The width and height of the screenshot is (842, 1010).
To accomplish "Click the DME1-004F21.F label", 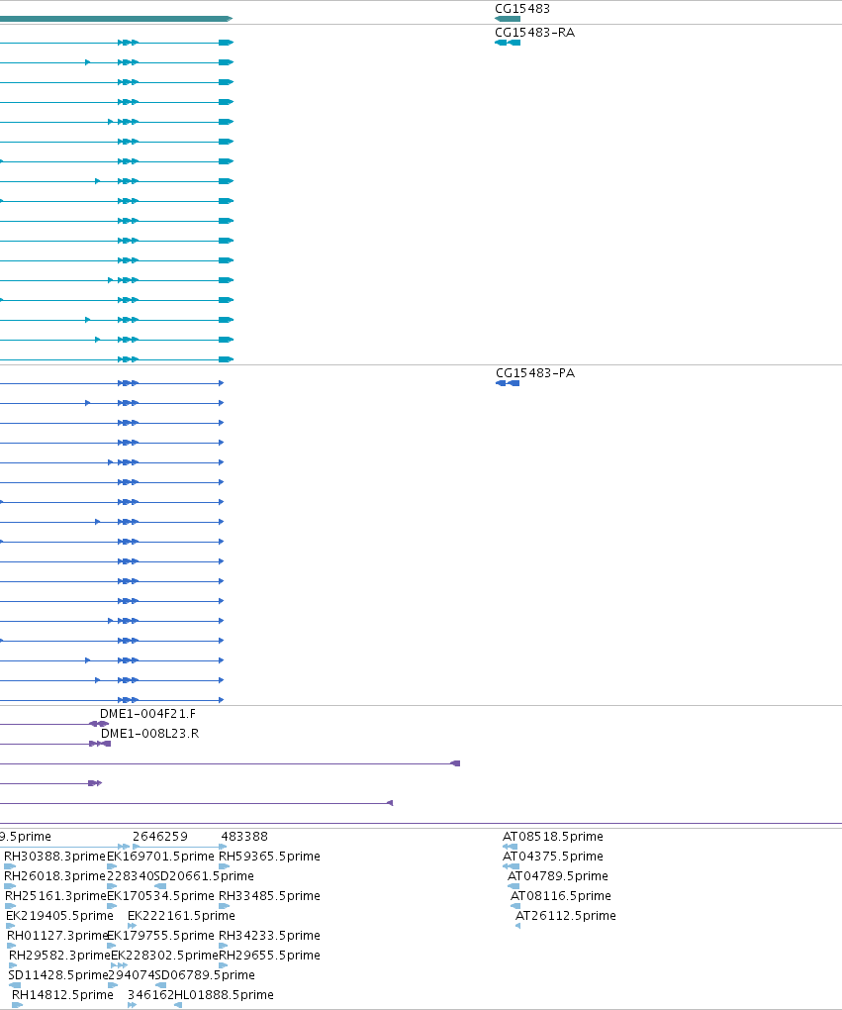I will click(x=147, y=714).
